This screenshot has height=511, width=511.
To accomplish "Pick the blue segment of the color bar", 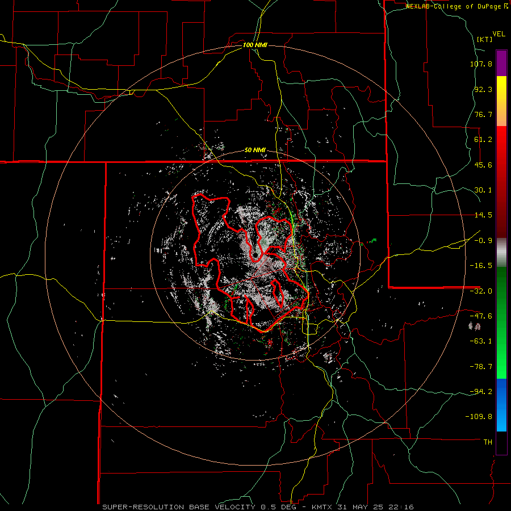I will click(x=501, y=405).
